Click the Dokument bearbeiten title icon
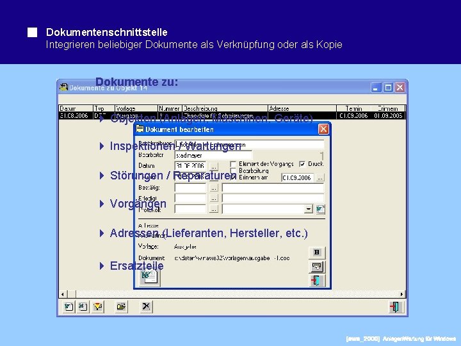The height and width of the screenshot is (346, 461). 140,129
